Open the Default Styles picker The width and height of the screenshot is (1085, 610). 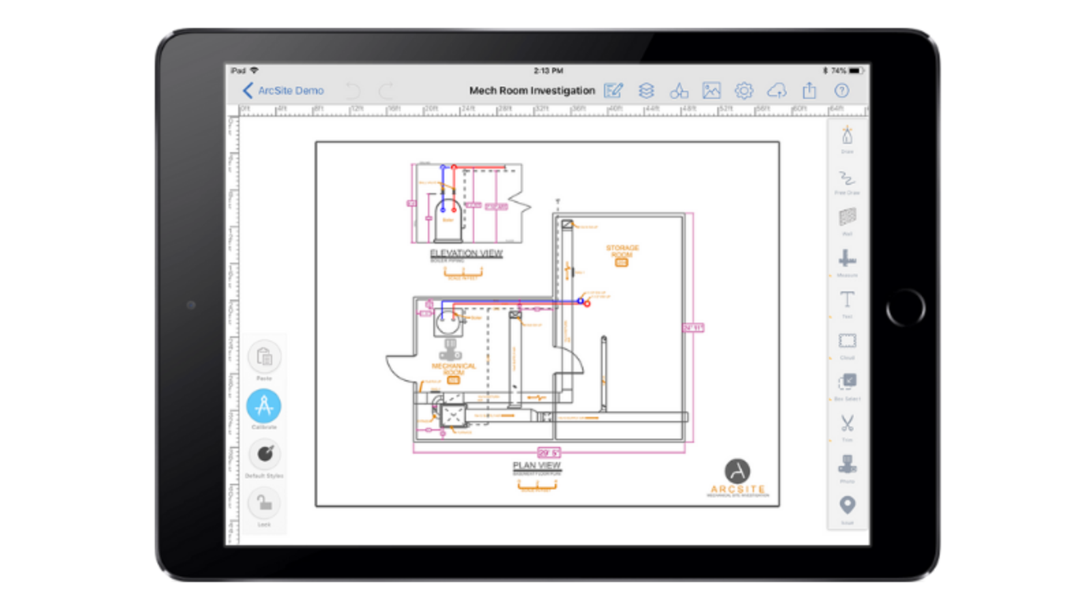(265, 454)
